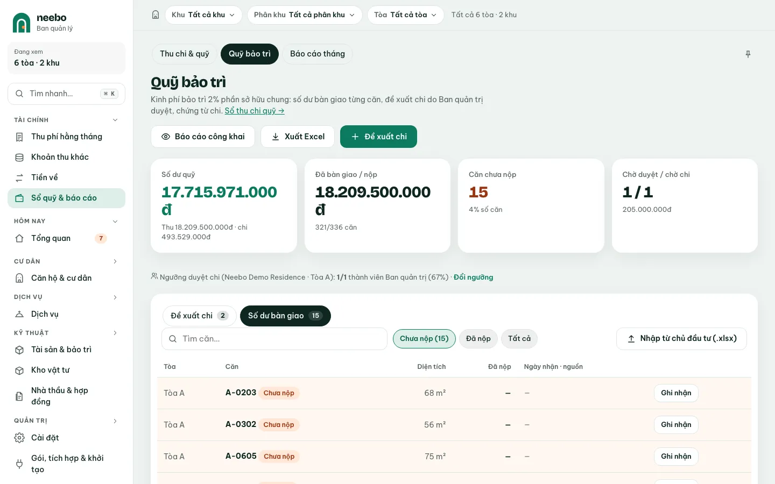The width and height of the screenshot is (775, 484).
Task: Open the Khu Tất cả khu dropdown
Action: tap(203, 15)
